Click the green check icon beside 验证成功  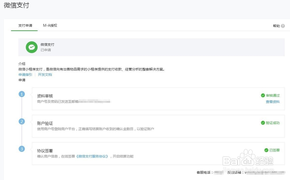pos(263,123)
